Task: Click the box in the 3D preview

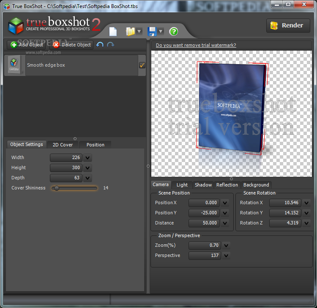Action: 232,108
